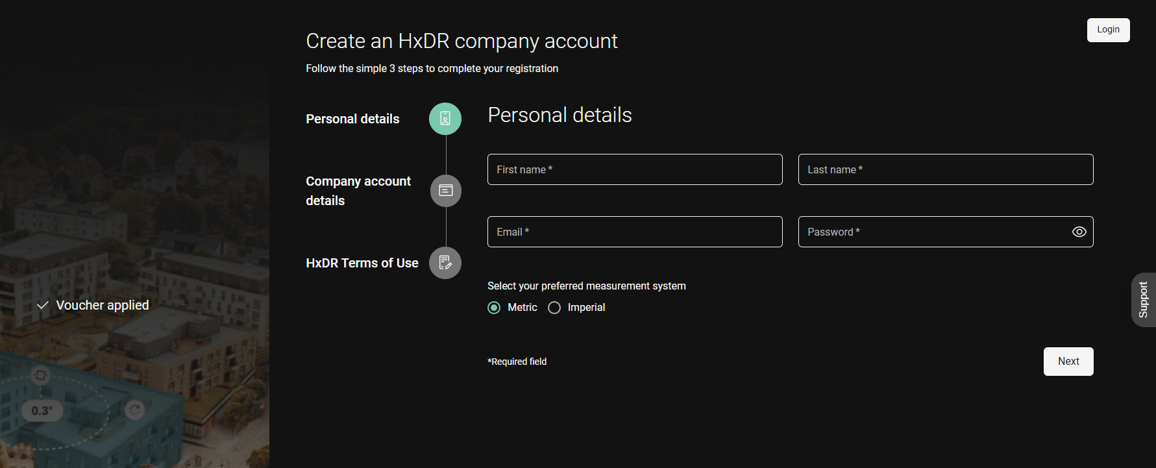
Task: Click the Company account details step icon
Action: pyautogui.click(x=446, y=191)
